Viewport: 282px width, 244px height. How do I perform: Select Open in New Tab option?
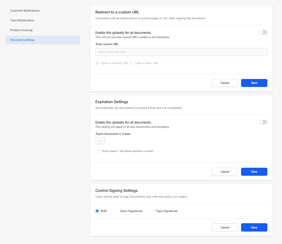132,63
